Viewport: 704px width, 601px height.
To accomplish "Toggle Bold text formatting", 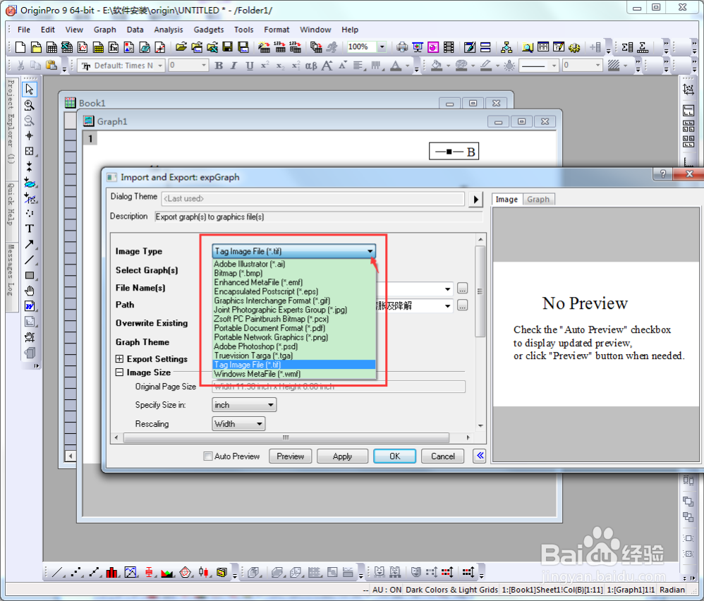I will point(219,66).
